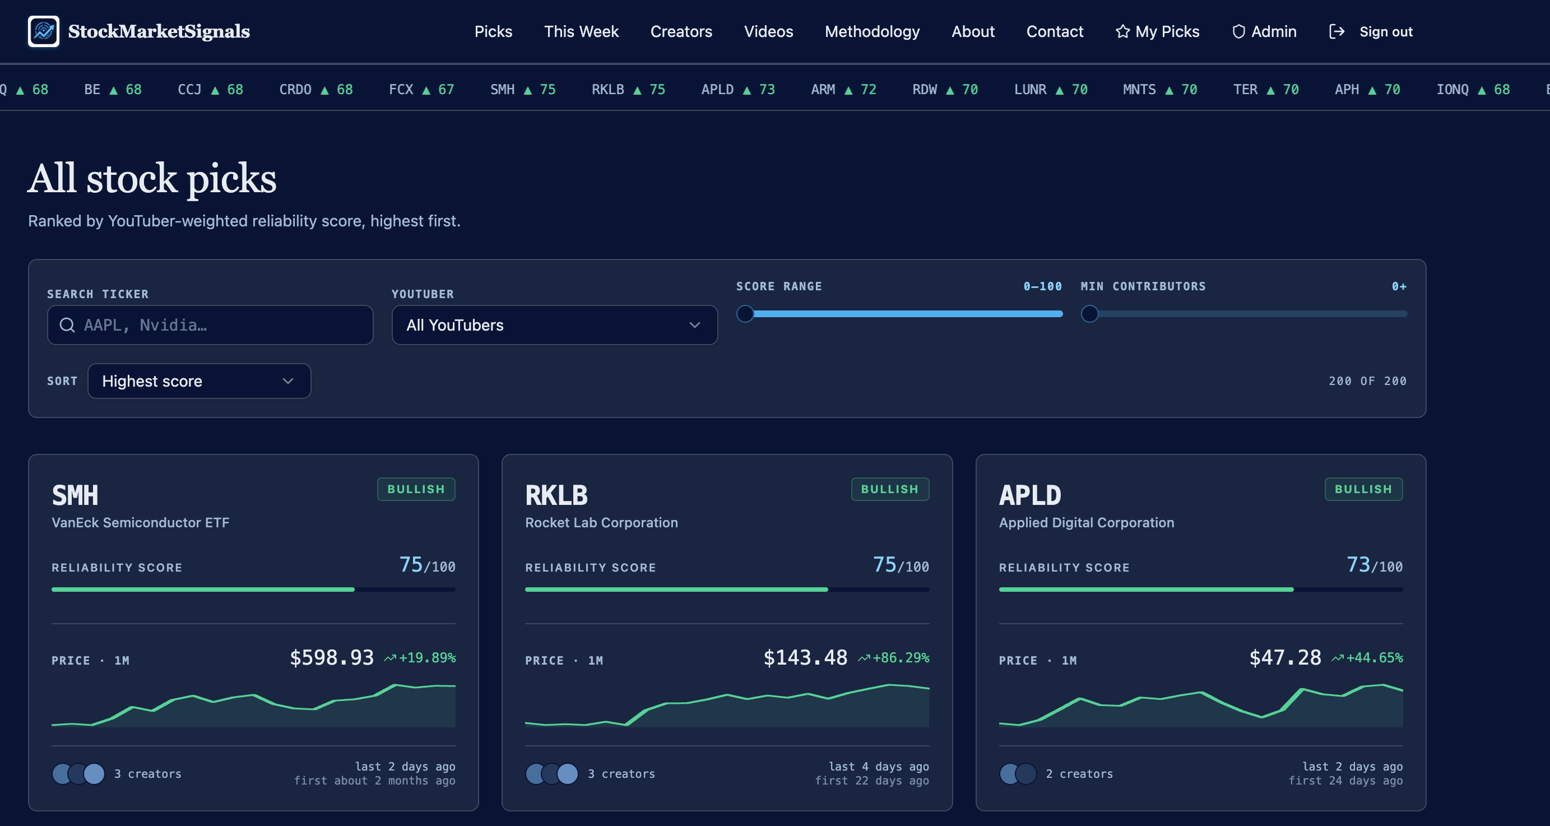Click the trend arrow icon next to +44.65%
Screen dimensions: 1550x826
[1338, 657]
